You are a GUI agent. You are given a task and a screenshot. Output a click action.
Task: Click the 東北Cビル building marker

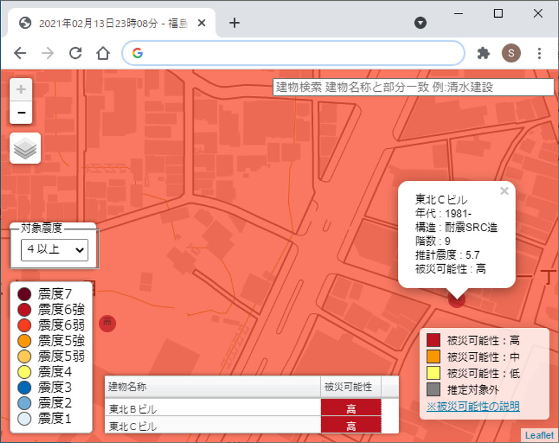457,299
